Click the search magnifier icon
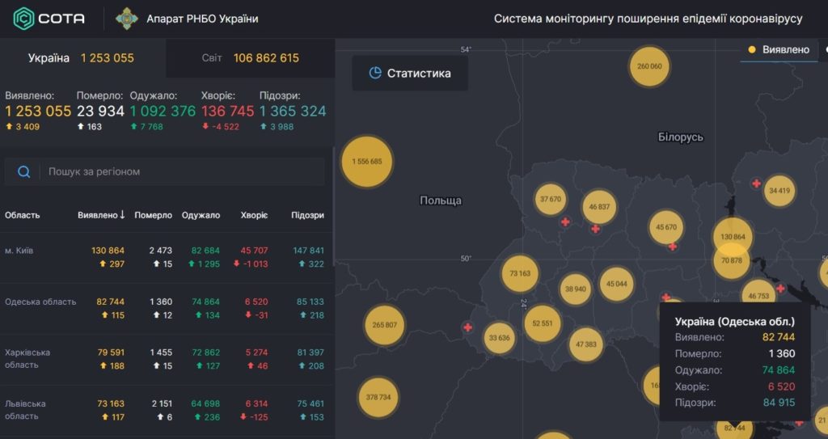This screenshot has height=439, width=828. coord(23,171)
